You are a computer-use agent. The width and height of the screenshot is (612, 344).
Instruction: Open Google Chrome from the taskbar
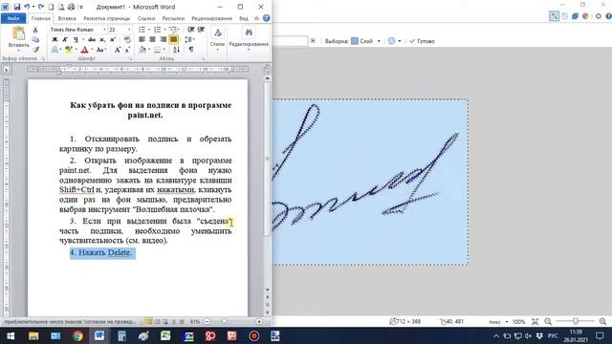tap(77, 335)
